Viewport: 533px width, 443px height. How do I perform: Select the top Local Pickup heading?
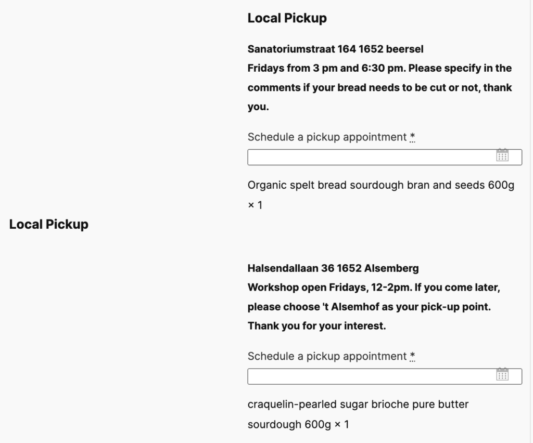287,18
